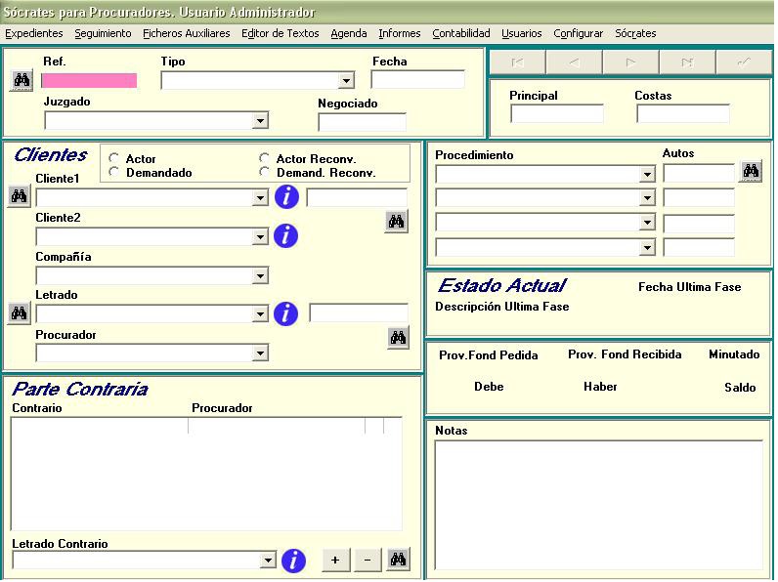778x582 pixels.
Task: Expand the fourth Procedimiento dropdown
Action: 647,247
